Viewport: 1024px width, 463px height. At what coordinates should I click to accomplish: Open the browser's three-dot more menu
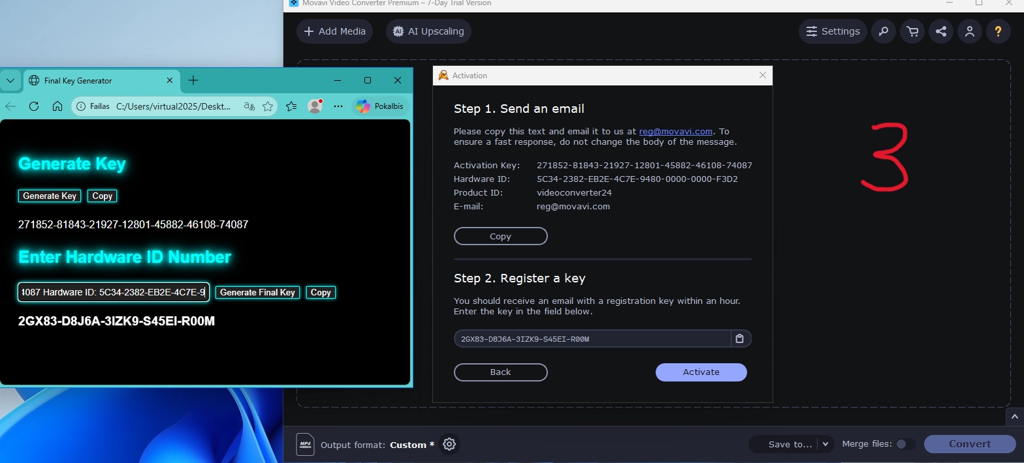[338, 106]
